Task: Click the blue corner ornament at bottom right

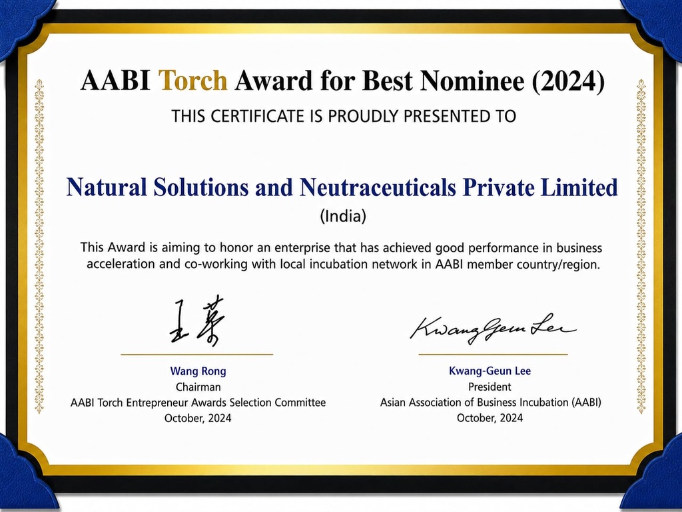Action: coord(653,475)
